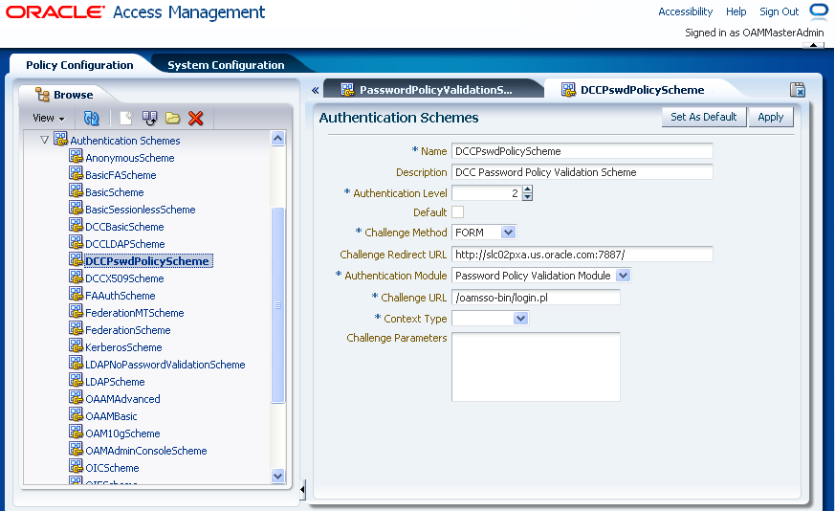Click the Browse tree icon
This screenshot has height=511, width=835.
click(x=42, y=95)
